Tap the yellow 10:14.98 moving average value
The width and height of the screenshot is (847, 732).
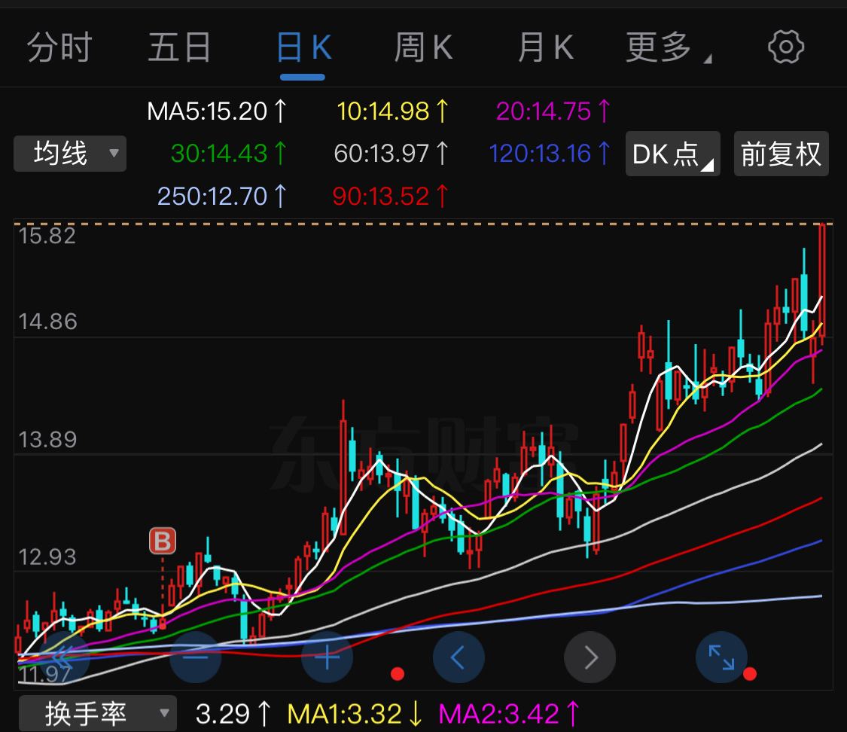coord(392,111)
